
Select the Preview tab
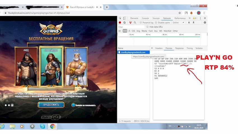[169, 48]
